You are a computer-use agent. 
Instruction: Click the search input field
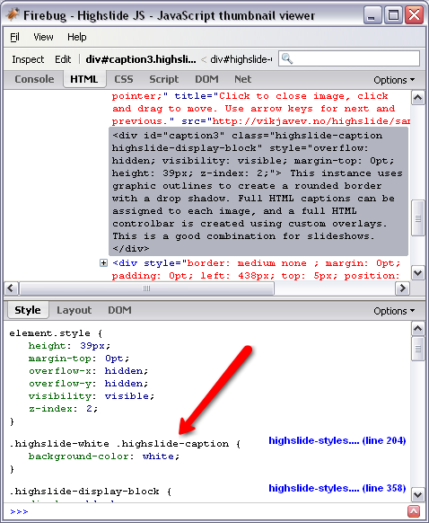pyautogui.click(x=349, y=58)
